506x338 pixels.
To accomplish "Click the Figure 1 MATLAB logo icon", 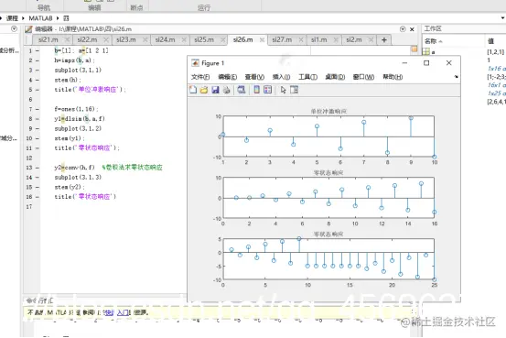I will click(195, 62).
